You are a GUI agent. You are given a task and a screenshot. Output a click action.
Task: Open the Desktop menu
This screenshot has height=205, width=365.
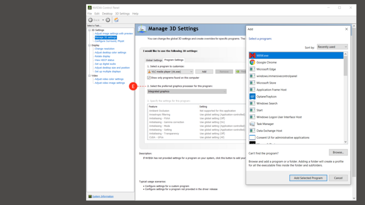[x=107, y=13]
